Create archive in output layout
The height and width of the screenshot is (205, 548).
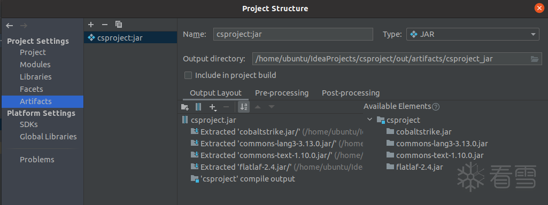click(x=198, y=107)
